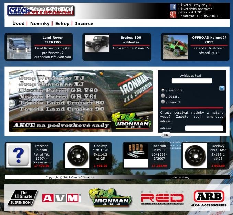Image resolution: width=233 pixels, height=215 pixels.
Task: Open The Ultimate Suspension sponsor logo
Action: click(x=23, y=197)
